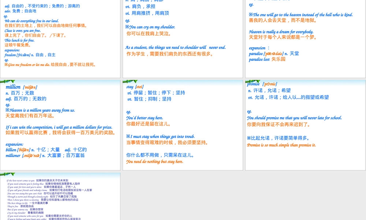
Task: Select 'Promise is so much simple than promise it.'
Action: pyautogui.click(x=281, y=145)
